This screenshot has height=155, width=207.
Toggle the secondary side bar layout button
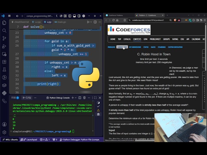click(79, 16)
